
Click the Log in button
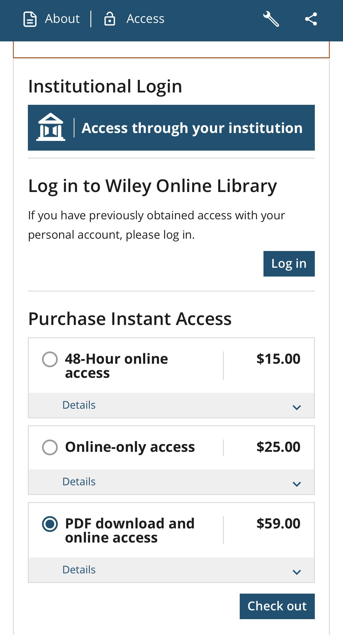(x=289, y=264)
